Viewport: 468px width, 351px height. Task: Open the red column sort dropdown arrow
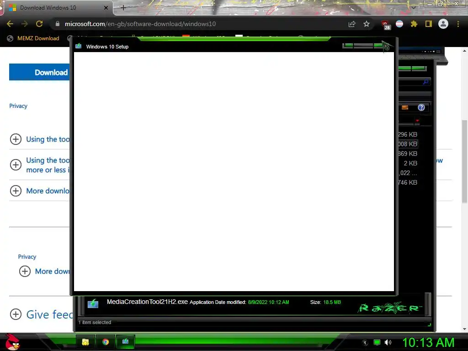point(417,121)
